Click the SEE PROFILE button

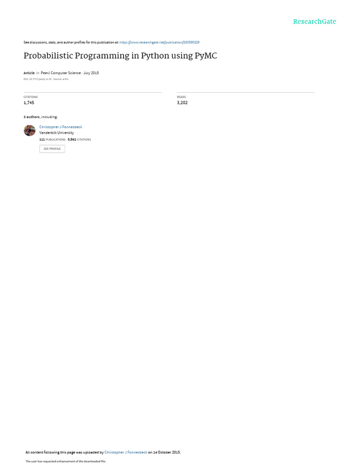tap(52, 149)
